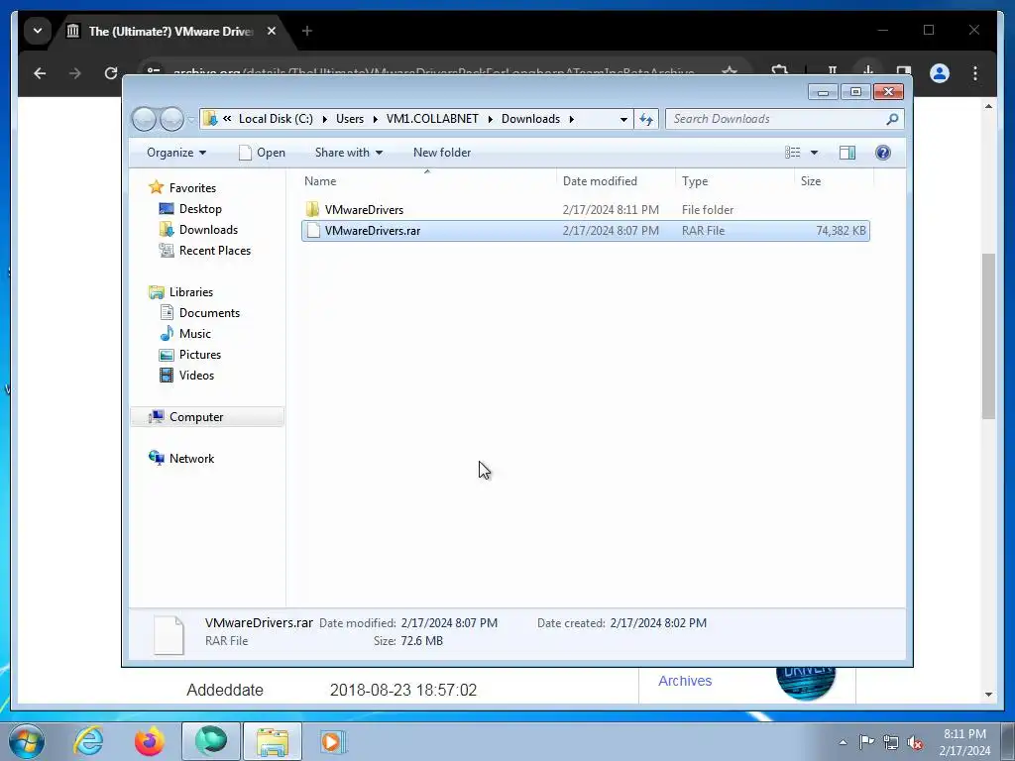
Task: Click the Explorer forward arrow button
Action: 171,119
